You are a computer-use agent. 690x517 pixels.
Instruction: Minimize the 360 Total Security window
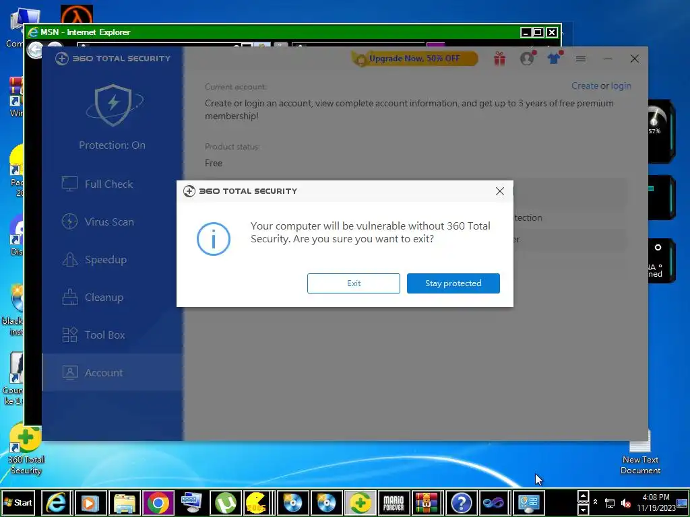click(x=608, y=59)
